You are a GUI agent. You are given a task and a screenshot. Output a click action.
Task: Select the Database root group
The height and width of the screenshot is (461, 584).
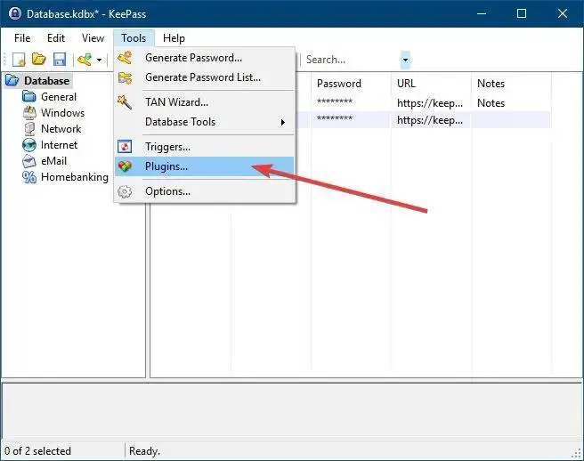tap(46, 81)
